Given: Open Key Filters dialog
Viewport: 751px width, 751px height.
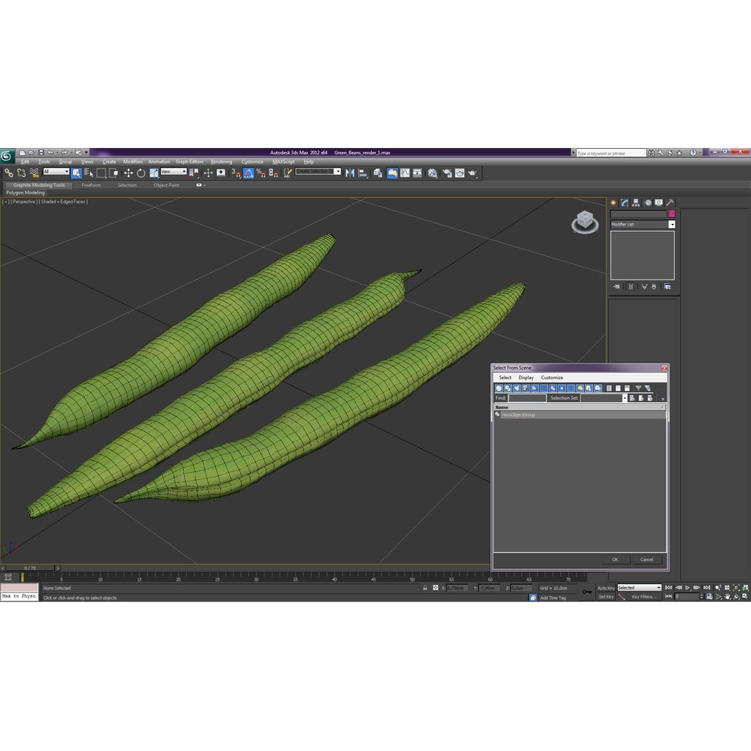Looking at the screenshot, I should pos(644,597).
